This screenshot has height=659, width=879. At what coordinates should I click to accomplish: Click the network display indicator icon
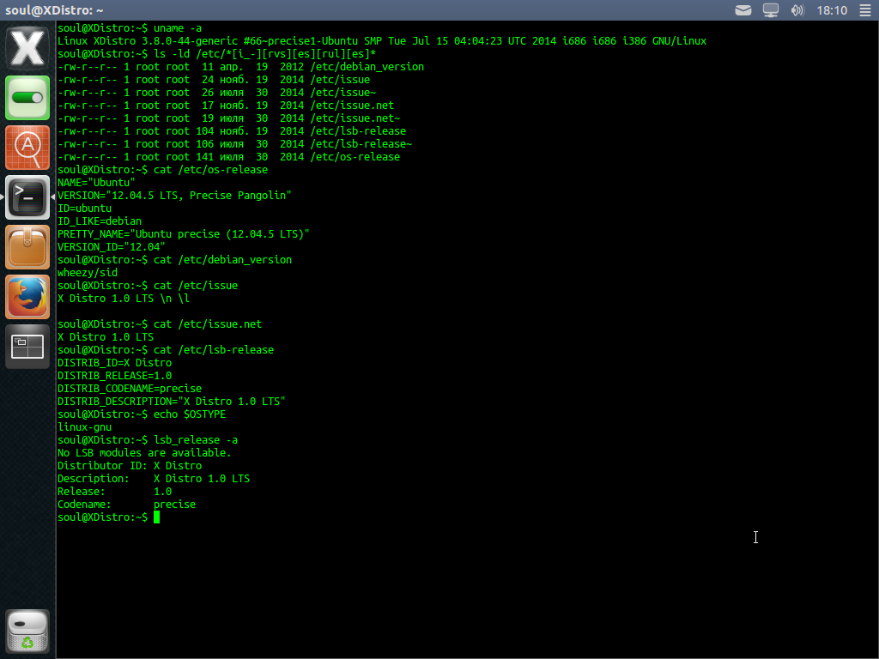click(x=771, y=10)
